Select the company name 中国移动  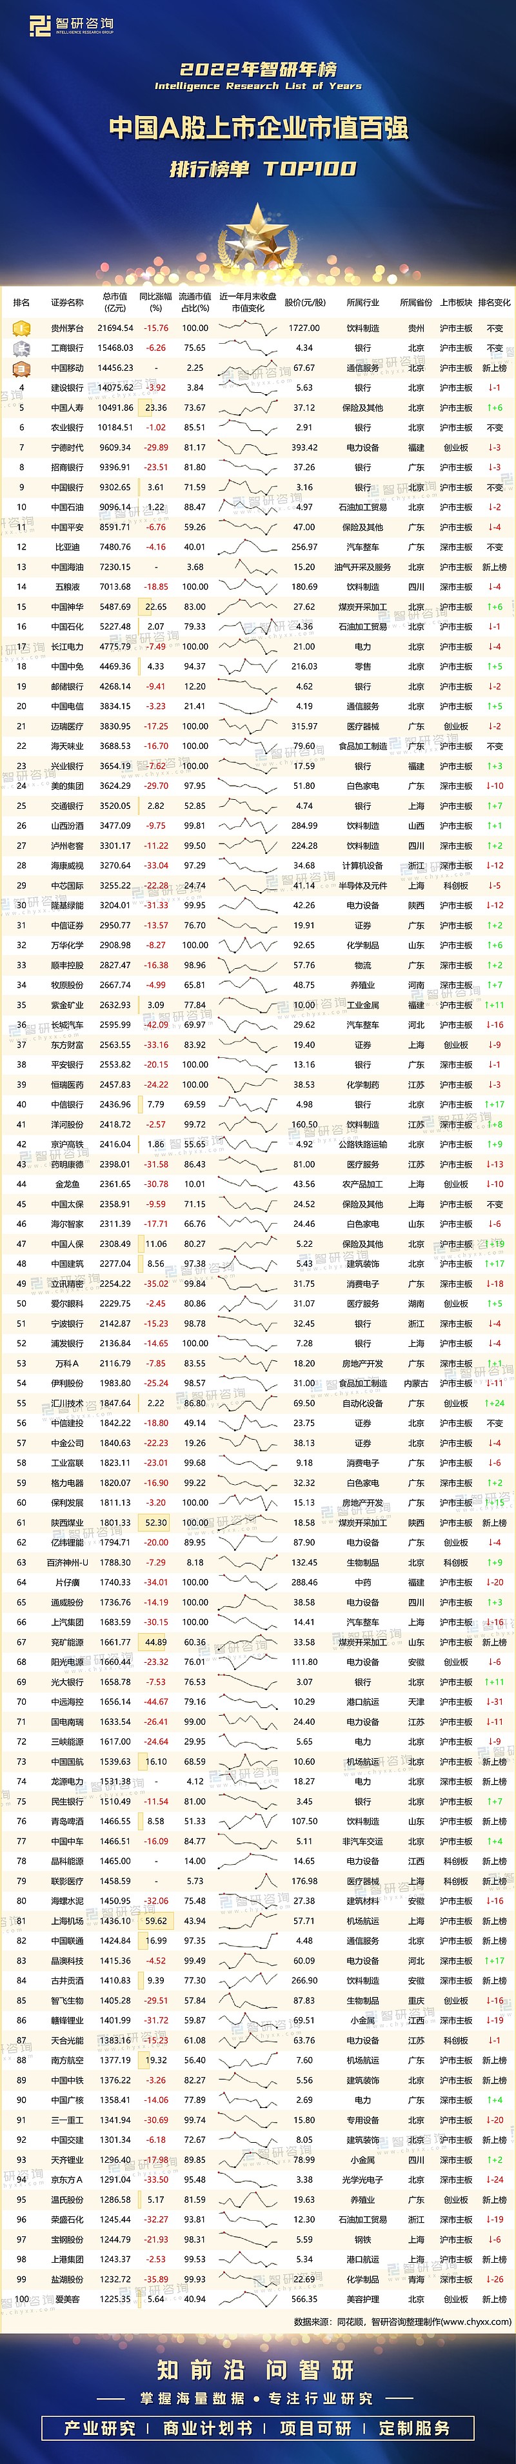pyautogui.click(x=67, y=368)
